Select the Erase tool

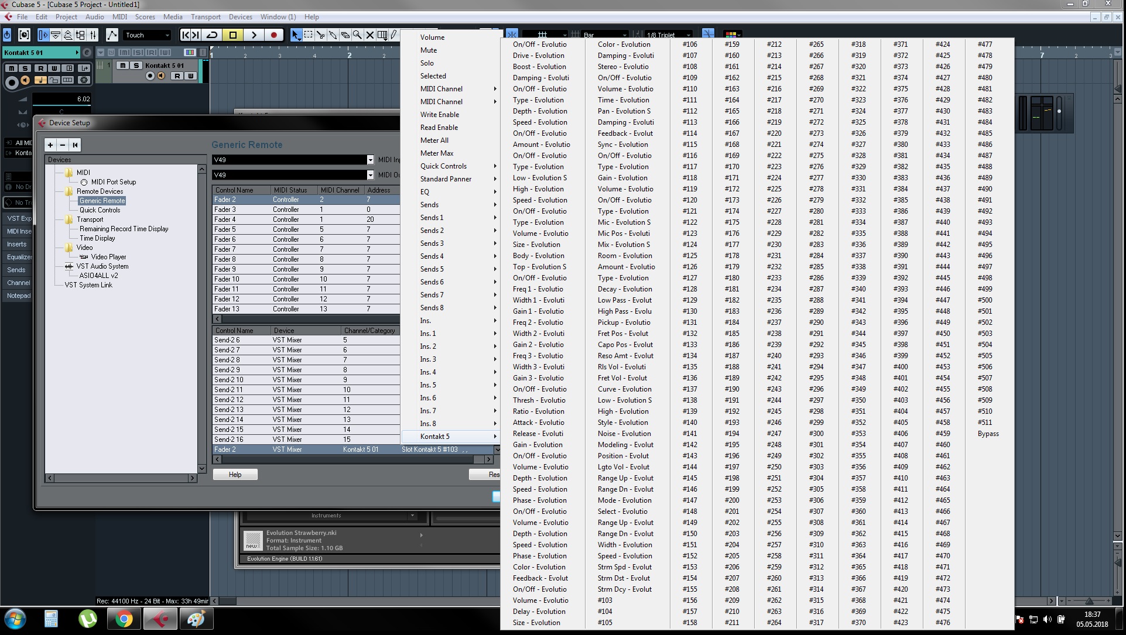tap(345, 35)
